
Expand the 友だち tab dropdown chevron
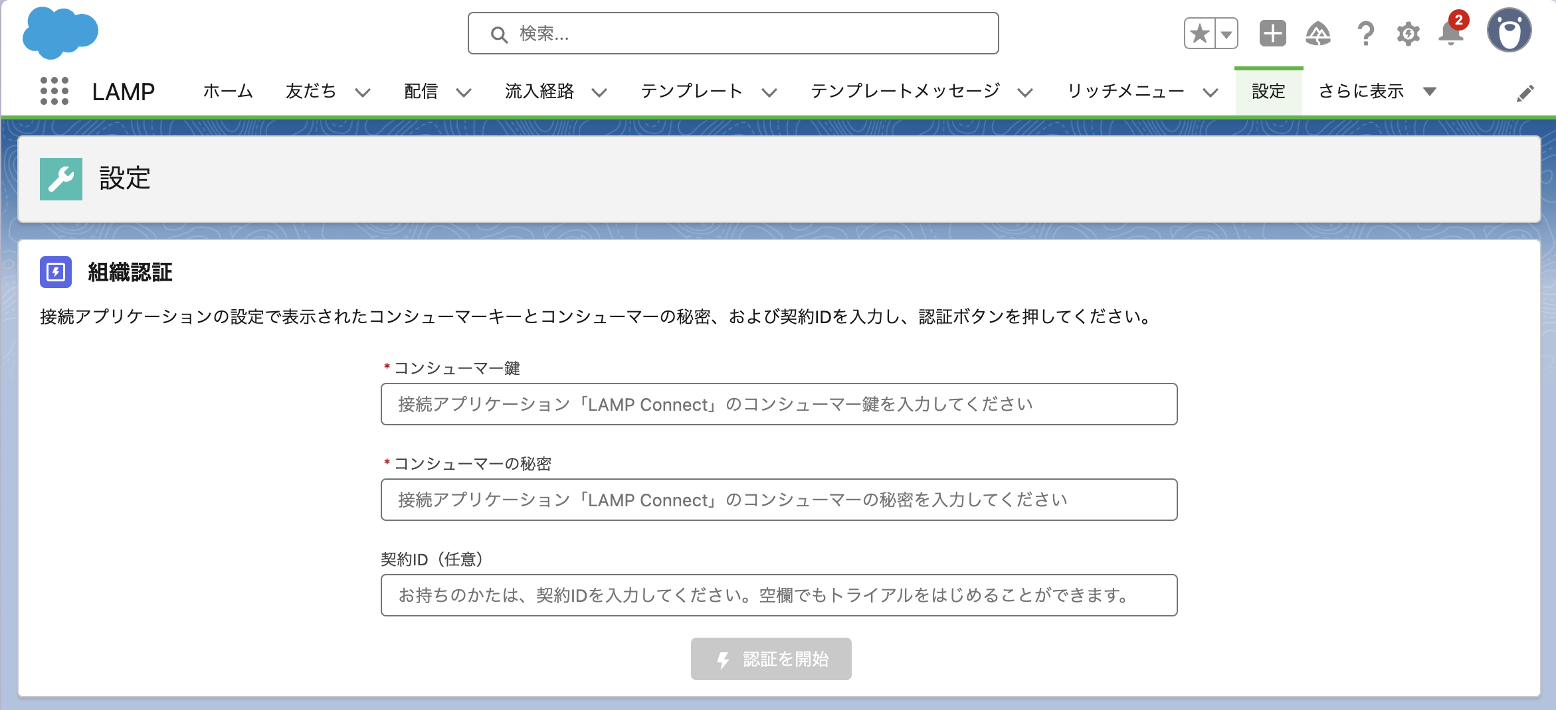tap(363, 92)
